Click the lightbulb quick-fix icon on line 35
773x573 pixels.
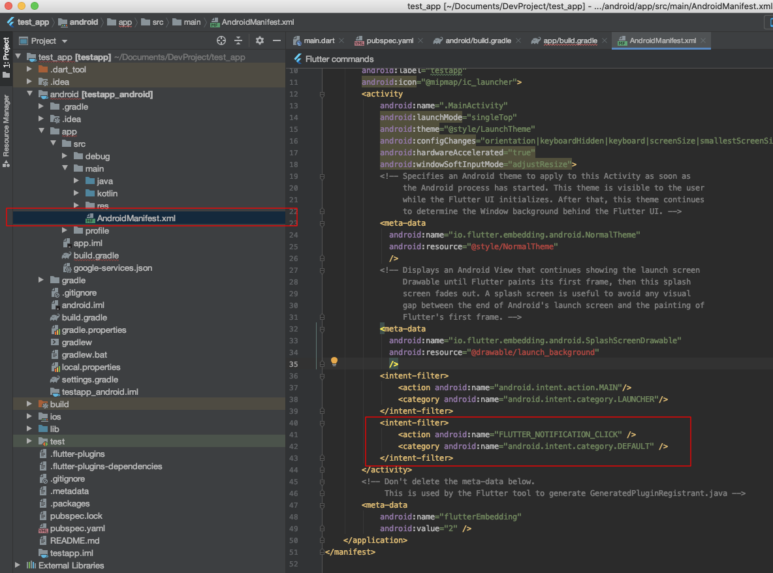point(334,362)
